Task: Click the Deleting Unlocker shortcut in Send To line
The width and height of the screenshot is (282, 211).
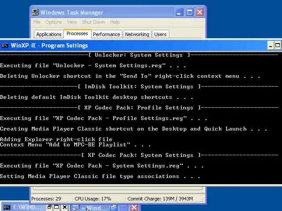Action: point(130,76)
